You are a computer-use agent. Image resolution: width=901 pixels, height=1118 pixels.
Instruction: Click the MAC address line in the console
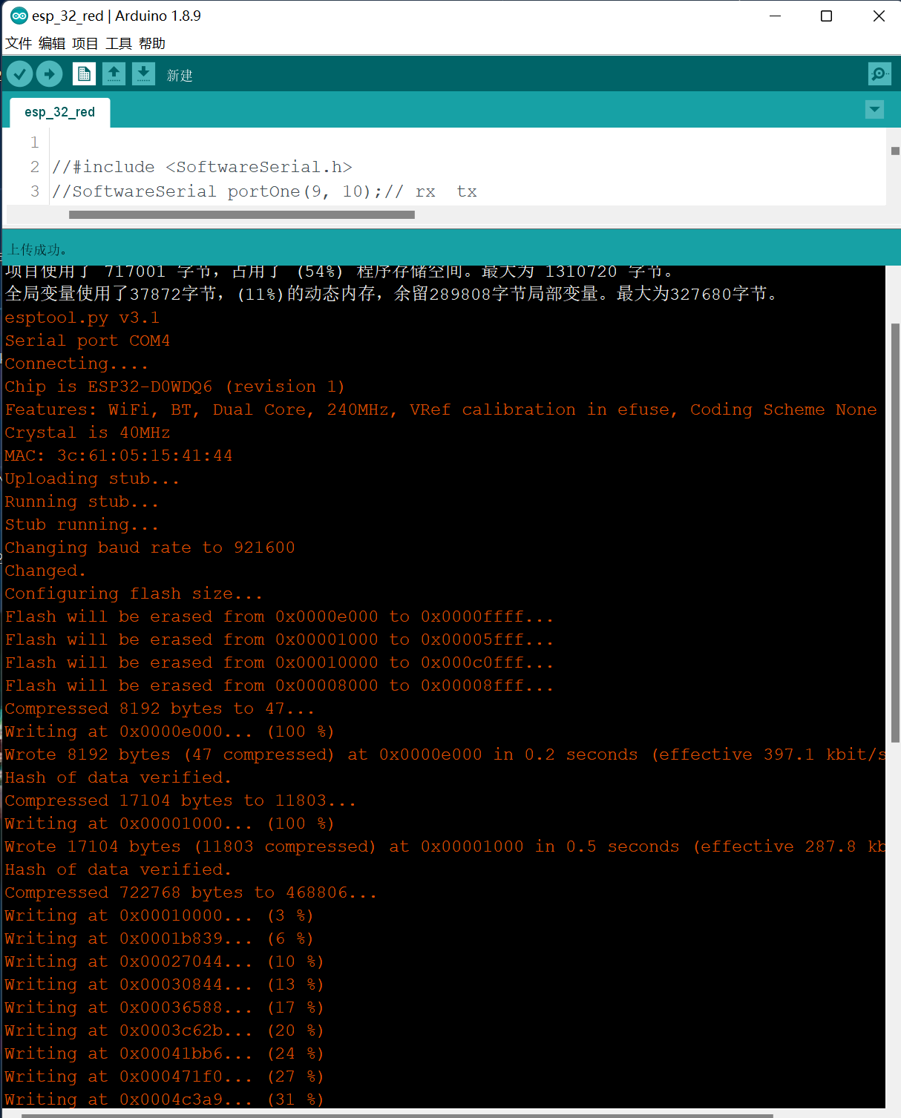click(x=119, y=456)
